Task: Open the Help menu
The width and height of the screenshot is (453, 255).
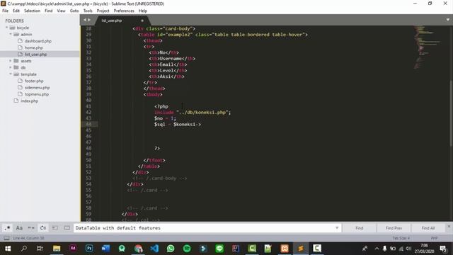Action: point(143,11)
